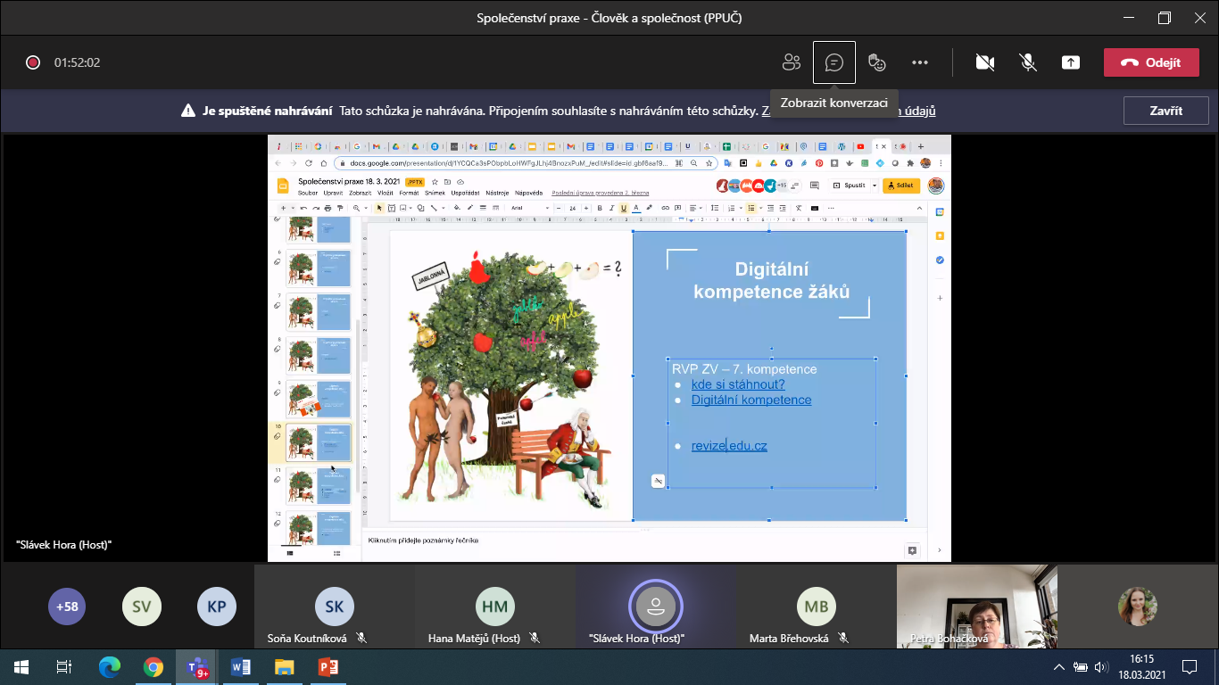
Task: Open the raise hand reactions menu
Action: [877, 62]
